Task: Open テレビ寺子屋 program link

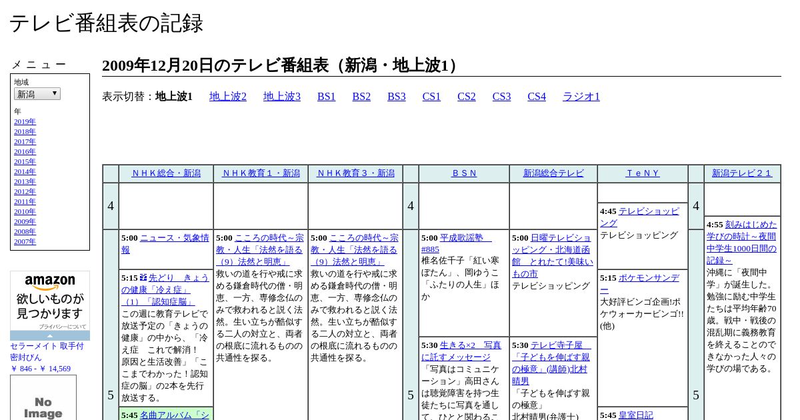Action: click(x=551, y=363)
